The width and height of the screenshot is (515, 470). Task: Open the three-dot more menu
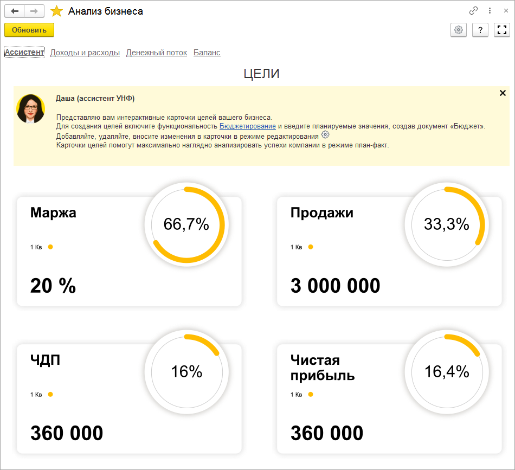pos(490,11)
